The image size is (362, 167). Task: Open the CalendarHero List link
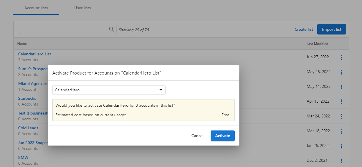(35, 54)
